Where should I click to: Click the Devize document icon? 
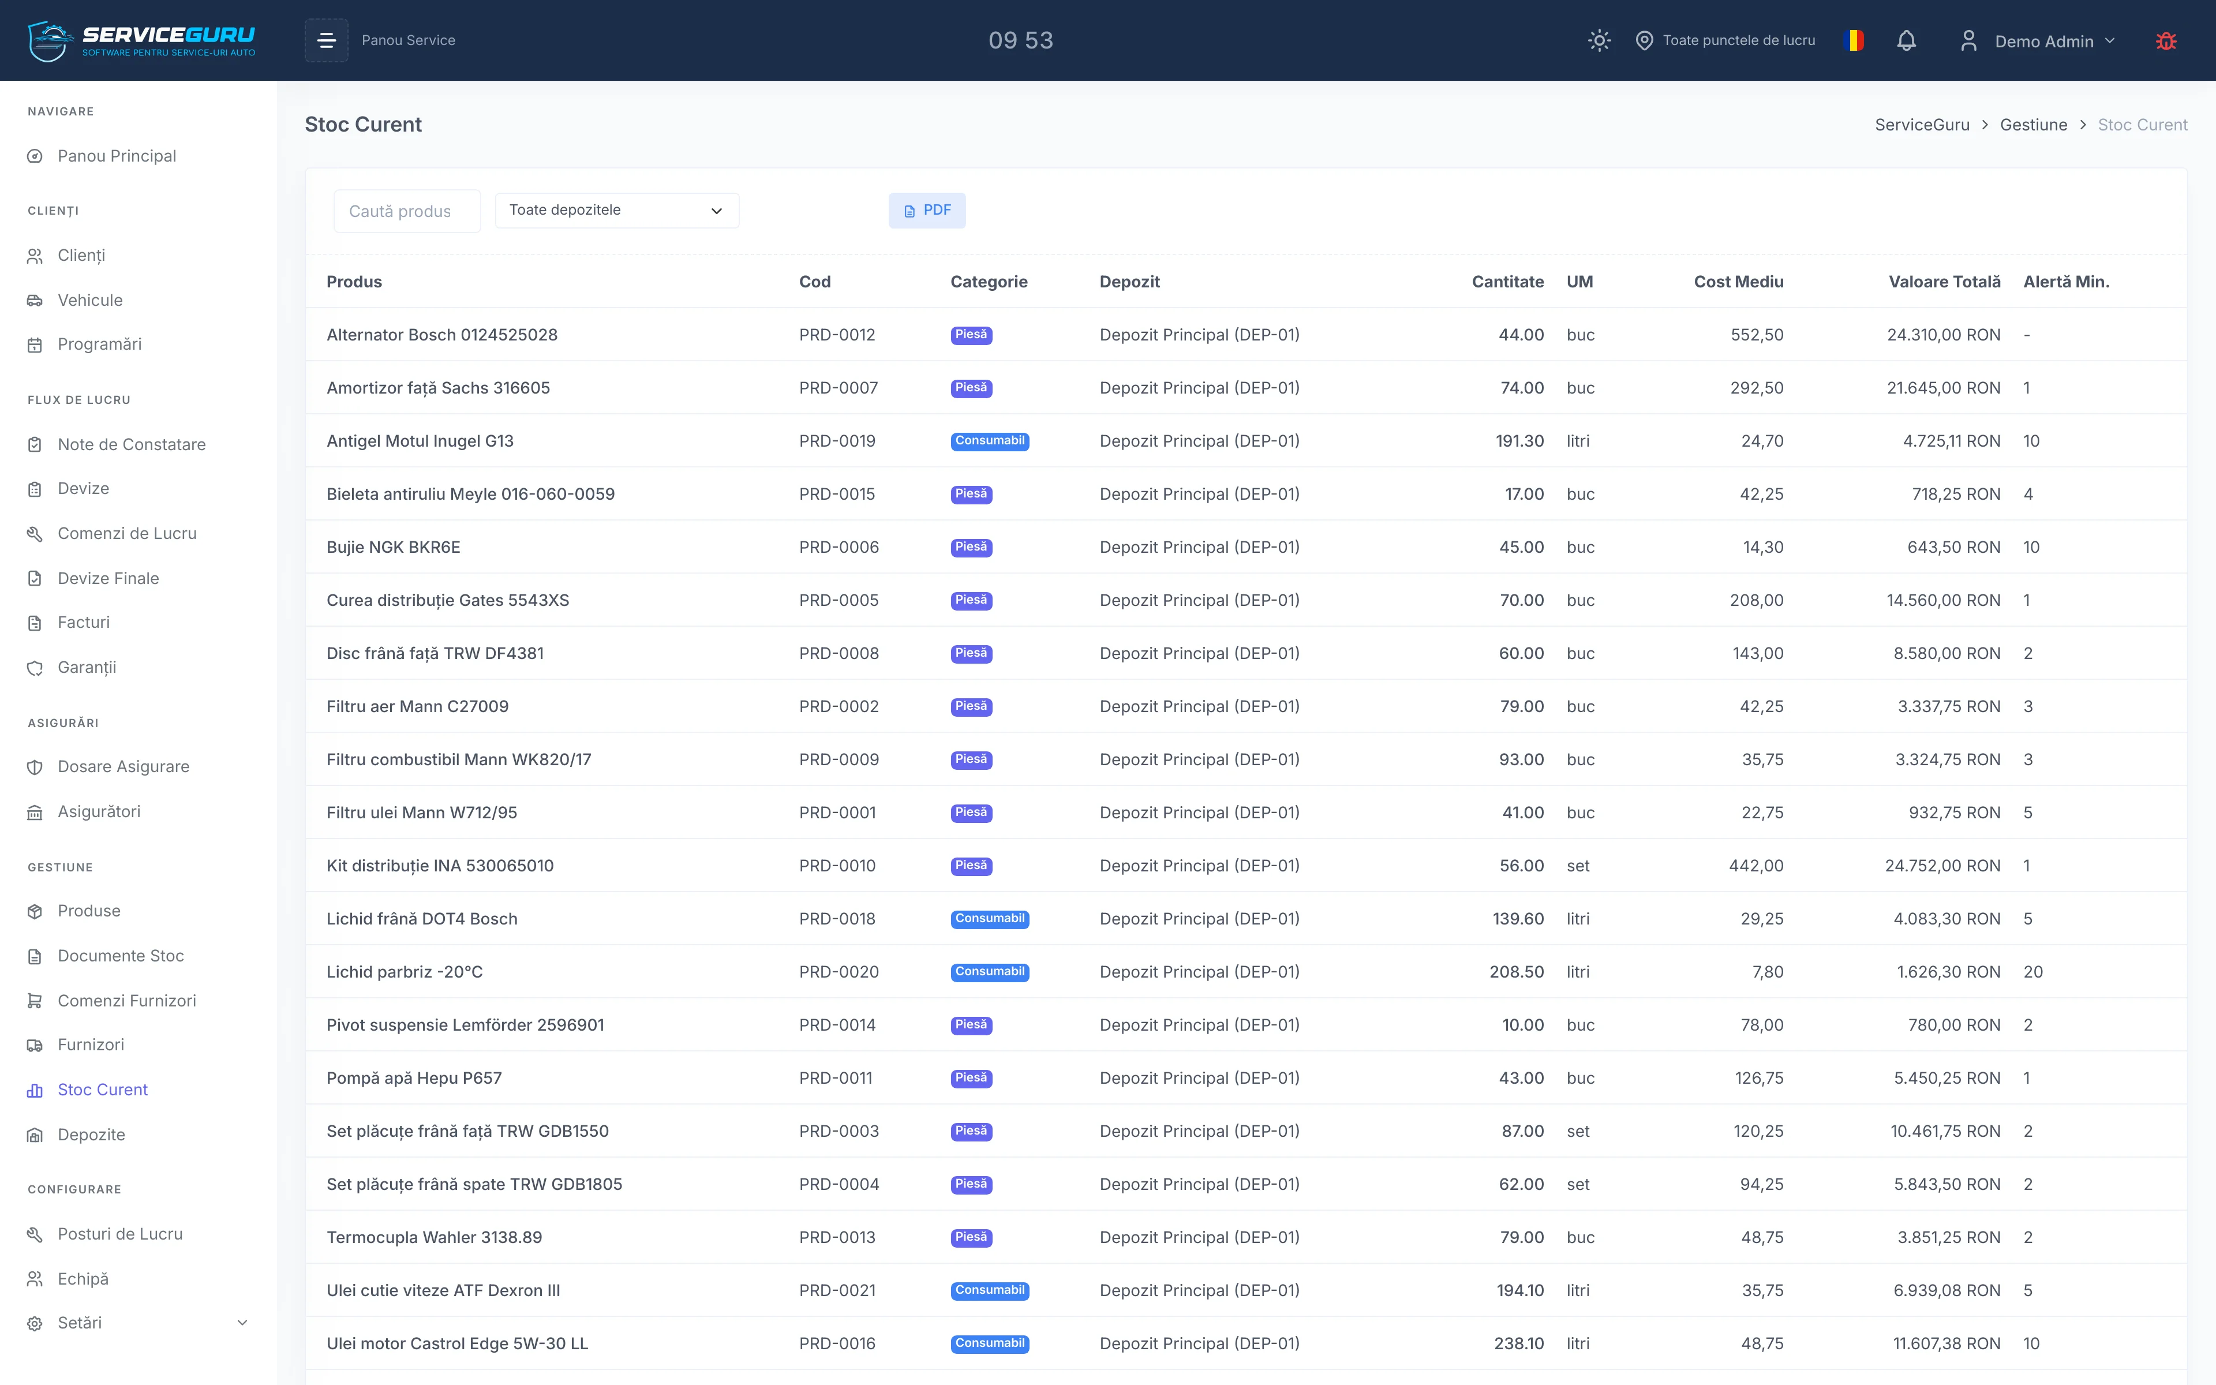point(35,489)
